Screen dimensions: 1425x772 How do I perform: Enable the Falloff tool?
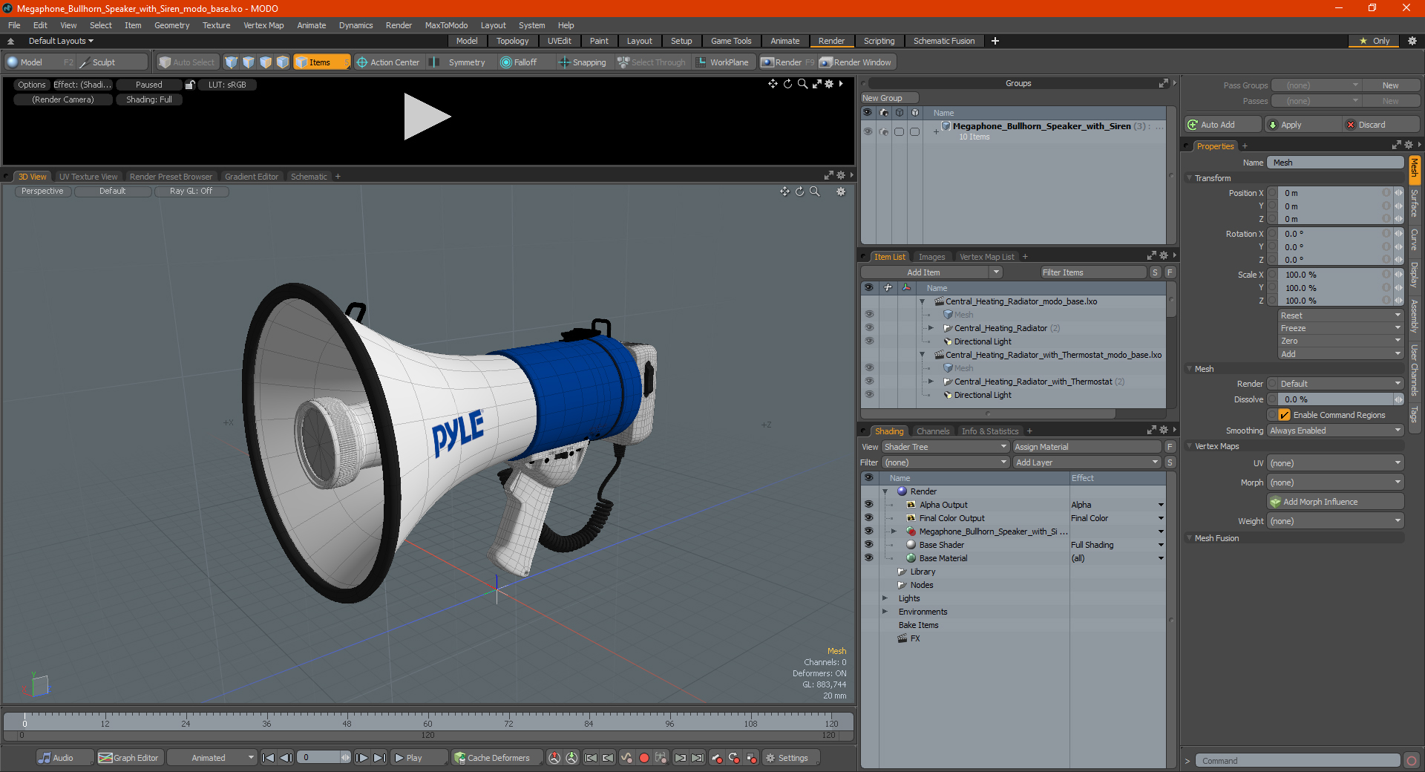518,62
